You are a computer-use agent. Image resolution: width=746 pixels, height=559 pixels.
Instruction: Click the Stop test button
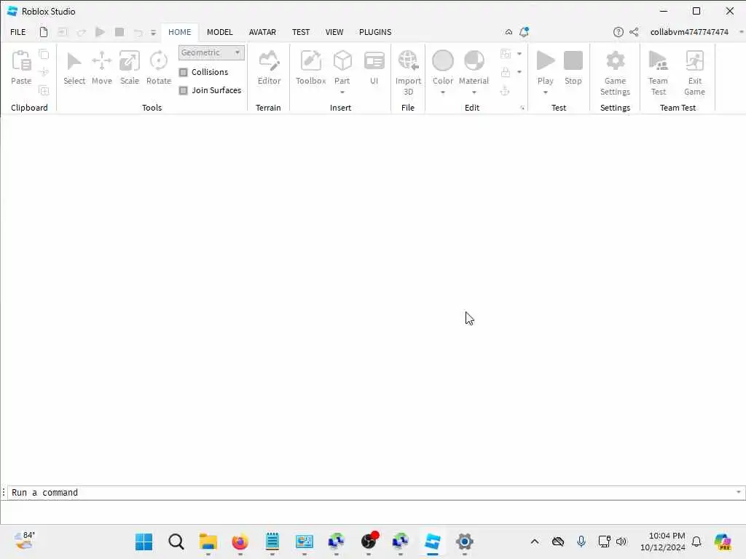click(573, 68)
